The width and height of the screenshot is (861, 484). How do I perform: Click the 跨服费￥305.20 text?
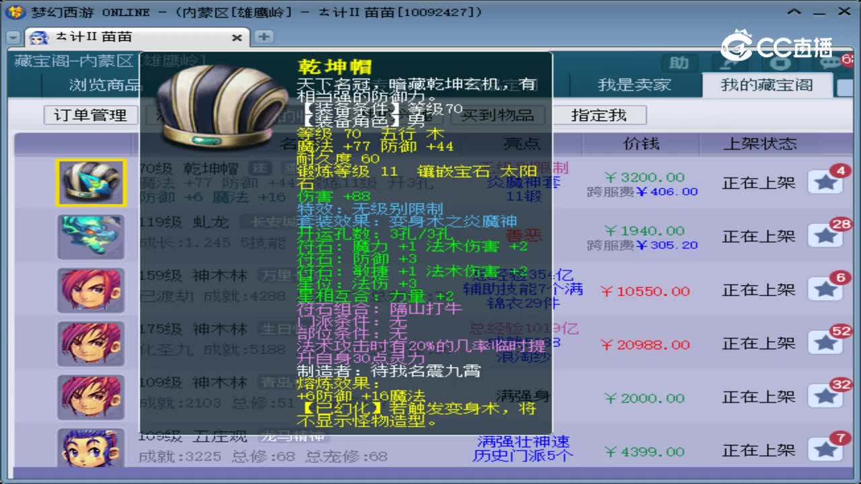[x=642, y=245]
